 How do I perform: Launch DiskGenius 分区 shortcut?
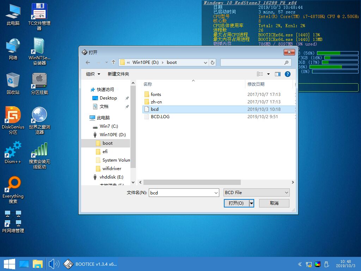(13, 120)
